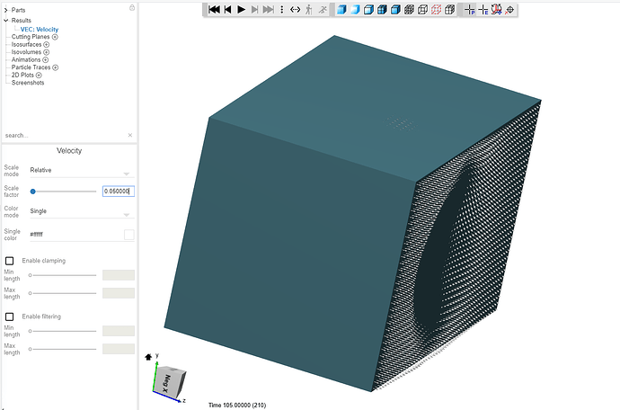620x410 pixels.
Task: Click the lock icon in tree panel
Action: [132, 7]
